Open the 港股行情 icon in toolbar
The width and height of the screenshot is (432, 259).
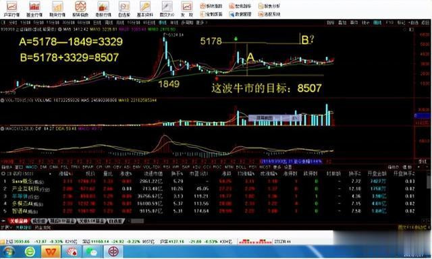103,9
